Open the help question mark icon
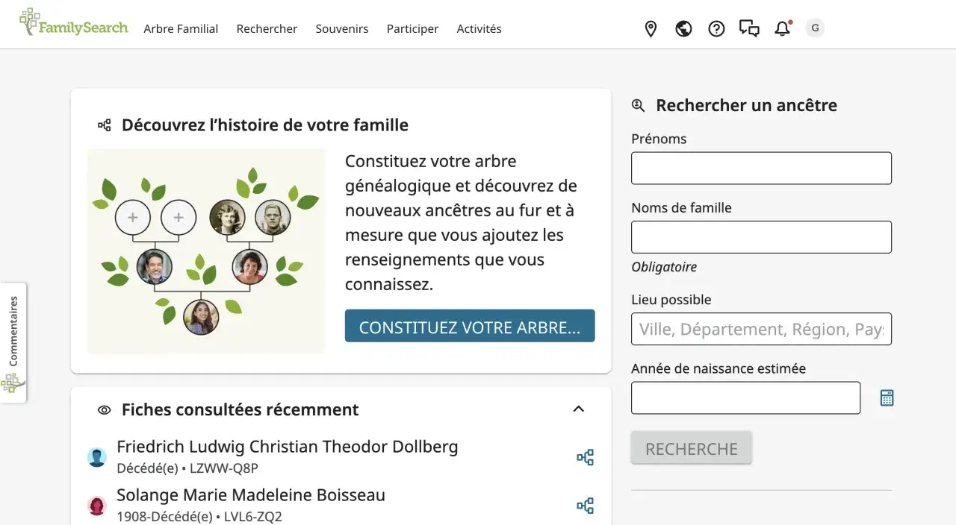 (716, 29)
